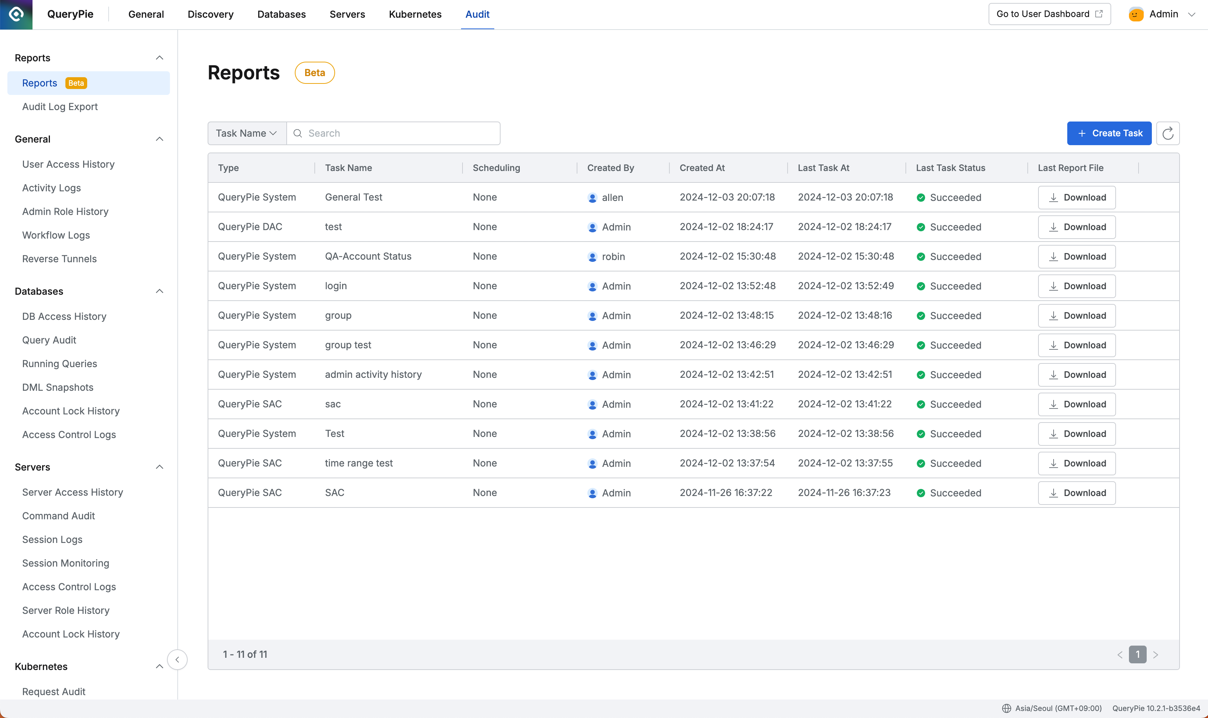Image resolution: width=1208 pixels, height=718 pixels.
Task: Open Activity Logs in sidebar
Action: (51, 188)
